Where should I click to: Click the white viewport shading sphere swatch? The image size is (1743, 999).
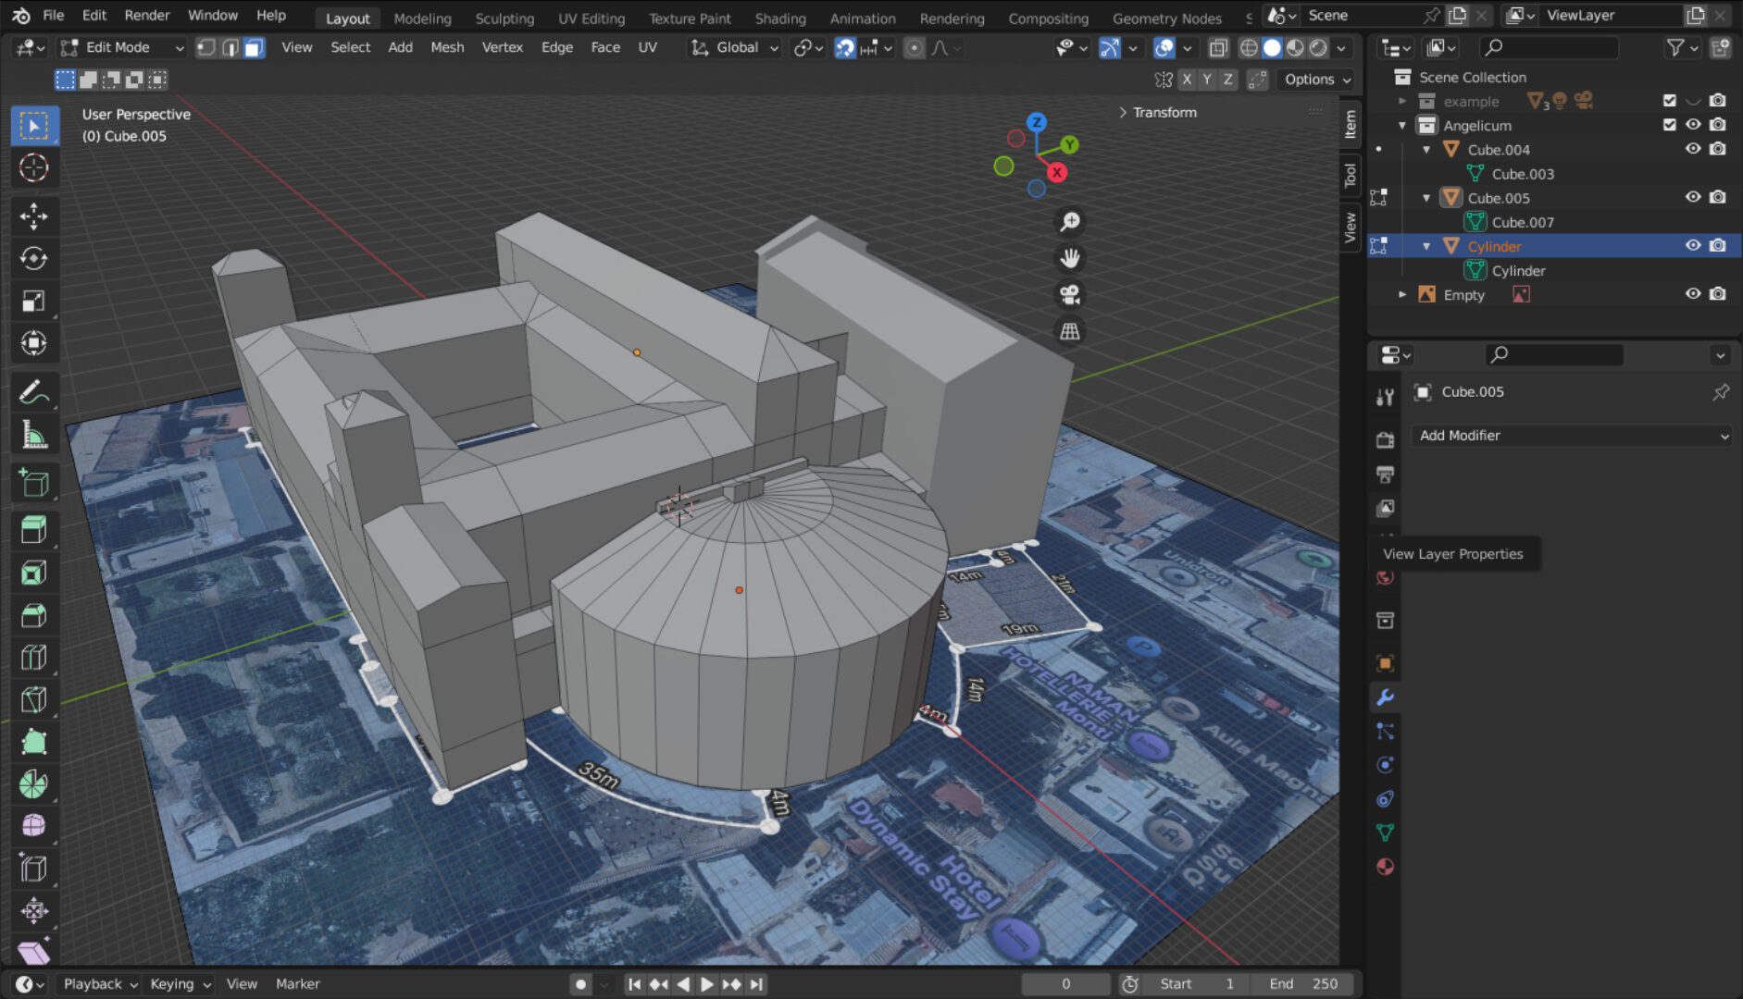pyautogui.click(x=1274, y=47)
